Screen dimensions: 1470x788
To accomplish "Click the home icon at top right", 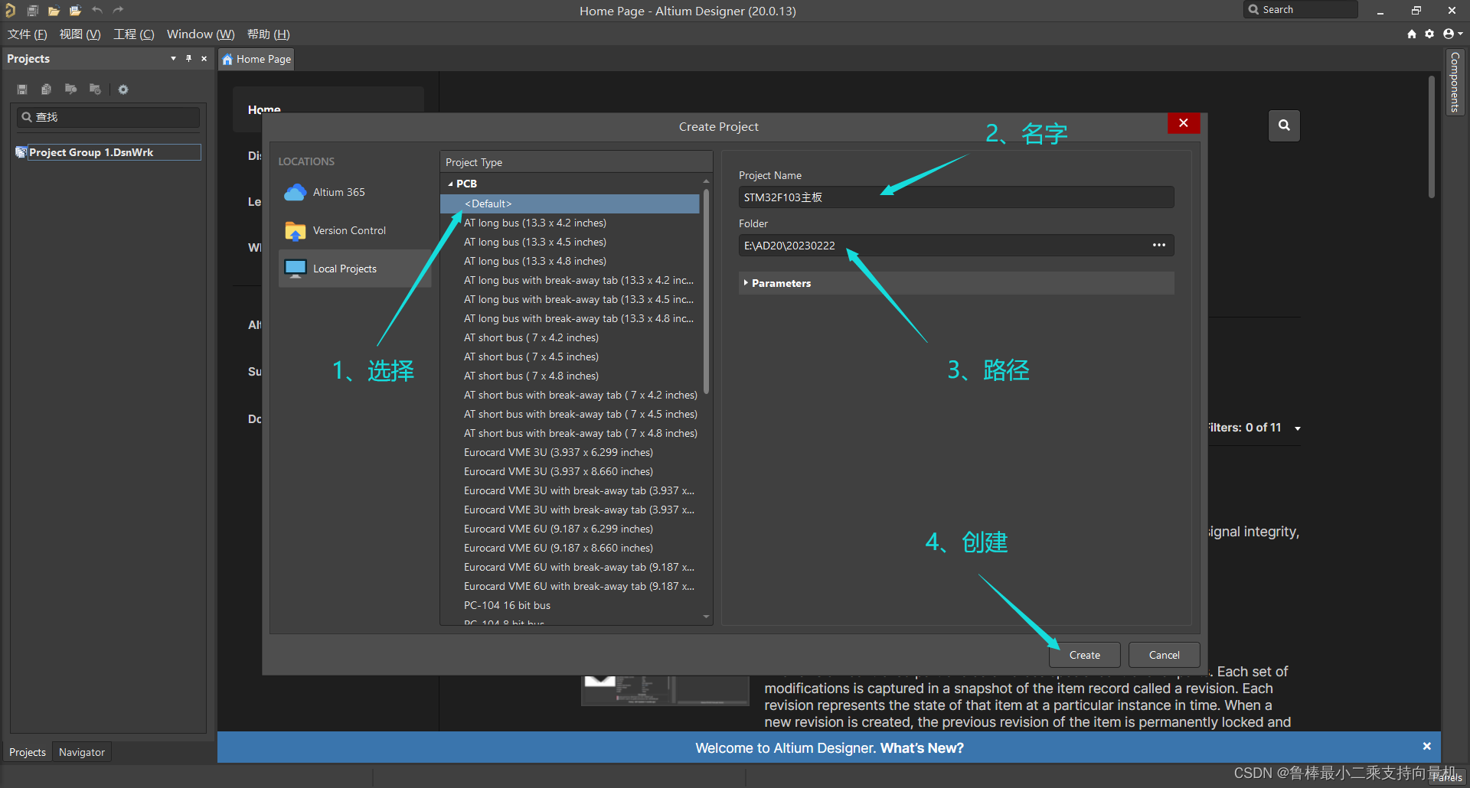I will coord(1412,34).
